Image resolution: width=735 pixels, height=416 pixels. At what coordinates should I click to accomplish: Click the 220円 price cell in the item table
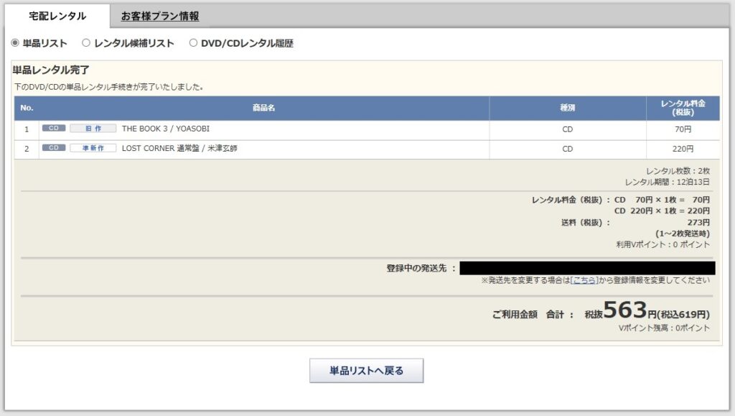tap(683, 149)
